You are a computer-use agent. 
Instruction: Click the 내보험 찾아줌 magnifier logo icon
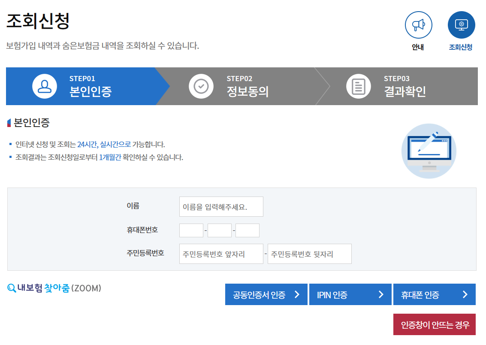tap(12, 288)
